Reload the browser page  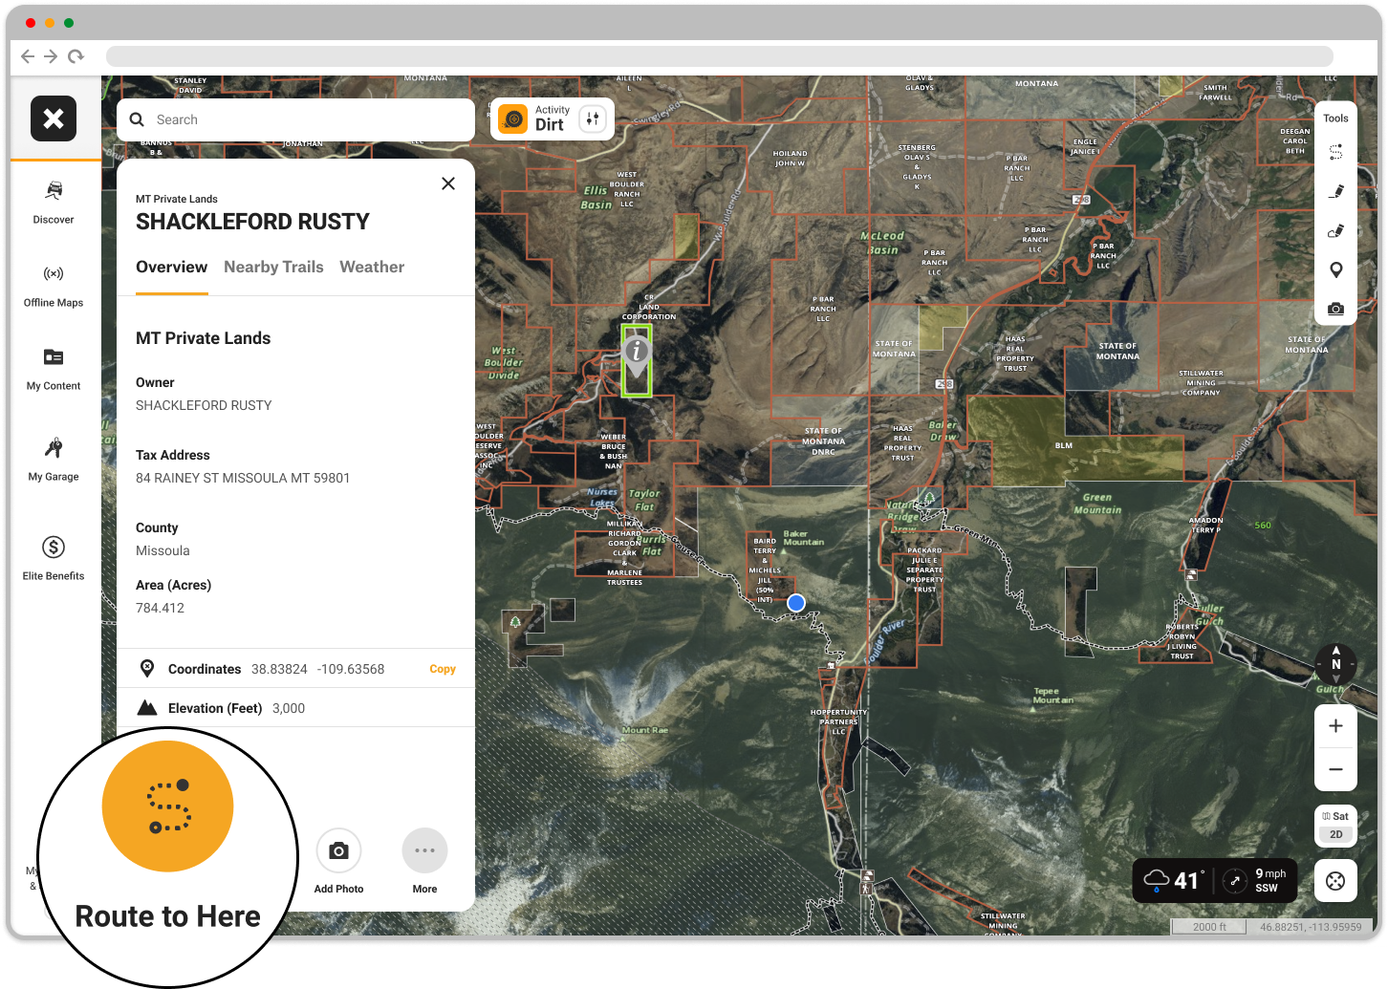click(x=76, y=56)
